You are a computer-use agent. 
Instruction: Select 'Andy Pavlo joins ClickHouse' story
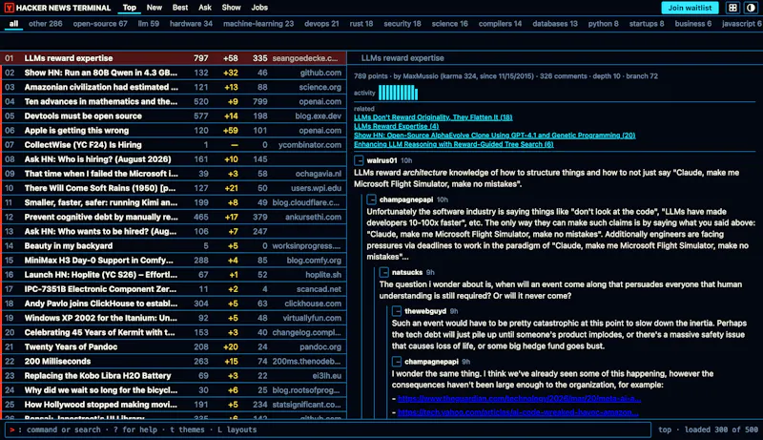click(x=175, y=304)
